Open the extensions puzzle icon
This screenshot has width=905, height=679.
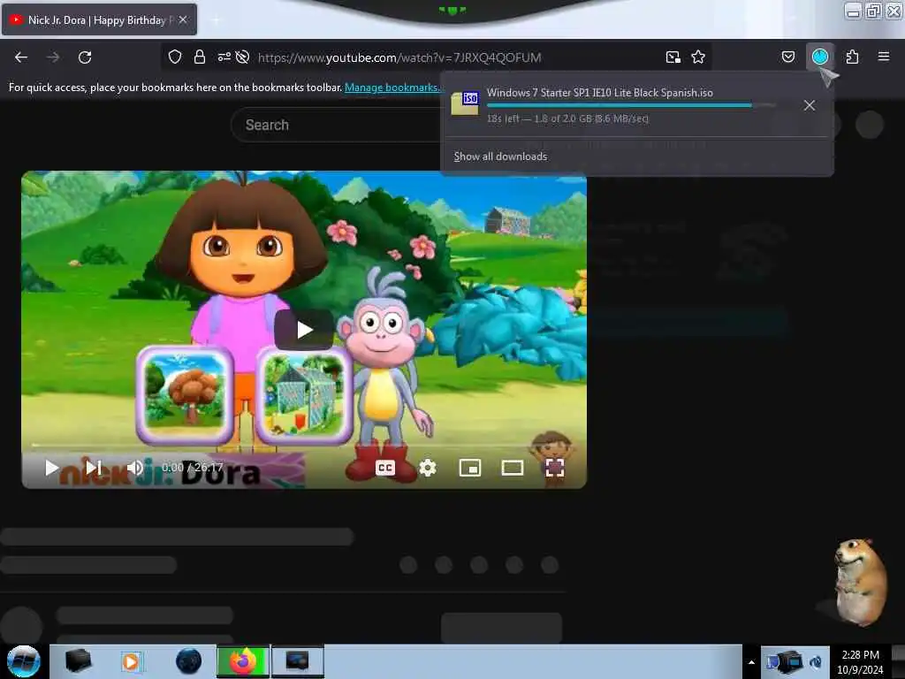coord(852,57)
